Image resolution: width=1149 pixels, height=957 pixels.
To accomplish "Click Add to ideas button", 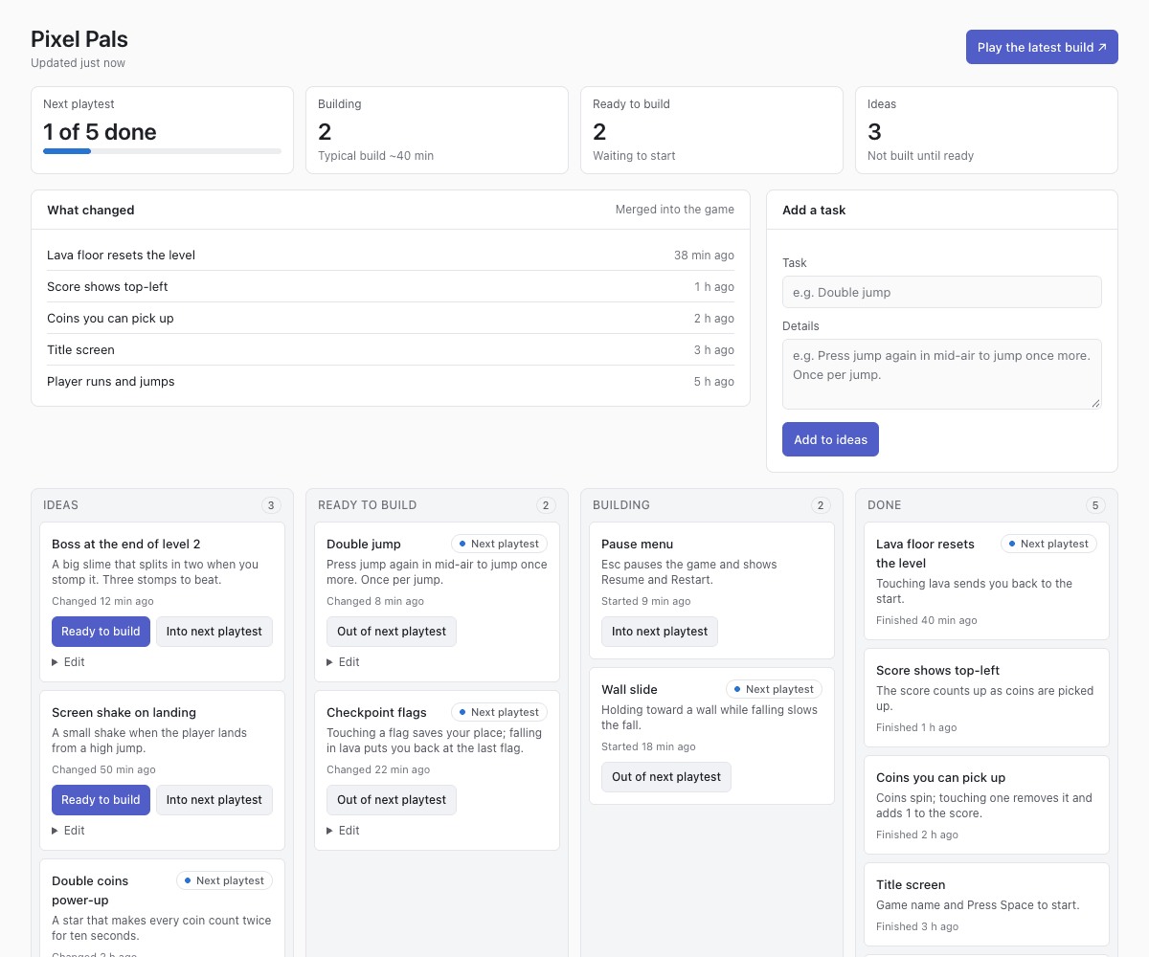I will coord(830,439).
